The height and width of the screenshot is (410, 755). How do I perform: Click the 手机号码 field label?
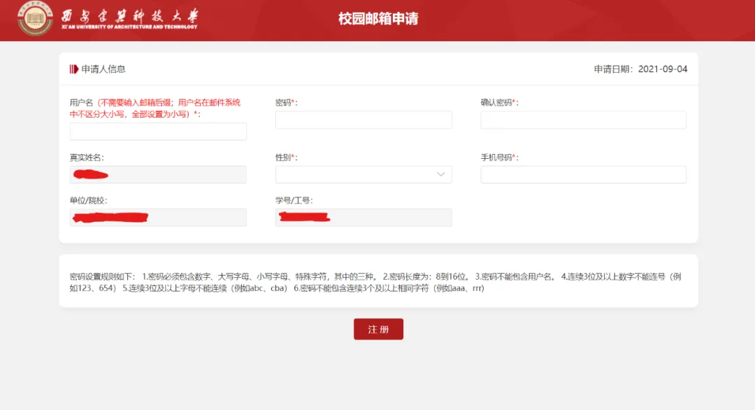click(x=498, y=157)
